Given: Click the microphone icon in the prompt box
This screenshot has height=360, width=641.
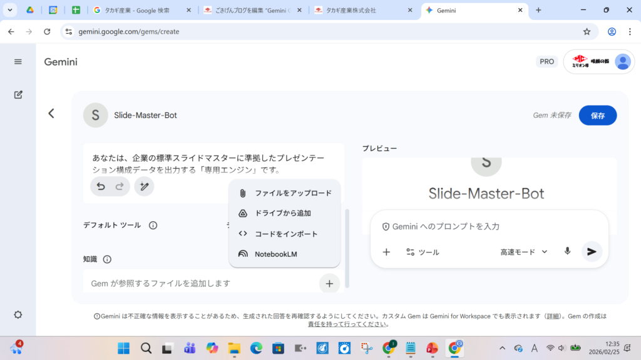Looking at the screenshot, I should [567, 251].
